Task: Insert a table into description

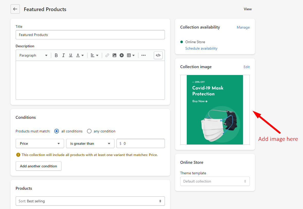Action: point(131,56)
